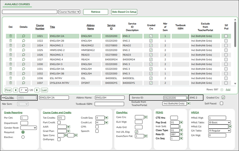Select the Required radio button
This screenshot has width=239, height=151.
point(23,132)
